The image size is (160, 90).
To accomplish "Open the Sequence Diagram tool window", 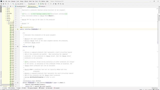I will pos(32,88).
